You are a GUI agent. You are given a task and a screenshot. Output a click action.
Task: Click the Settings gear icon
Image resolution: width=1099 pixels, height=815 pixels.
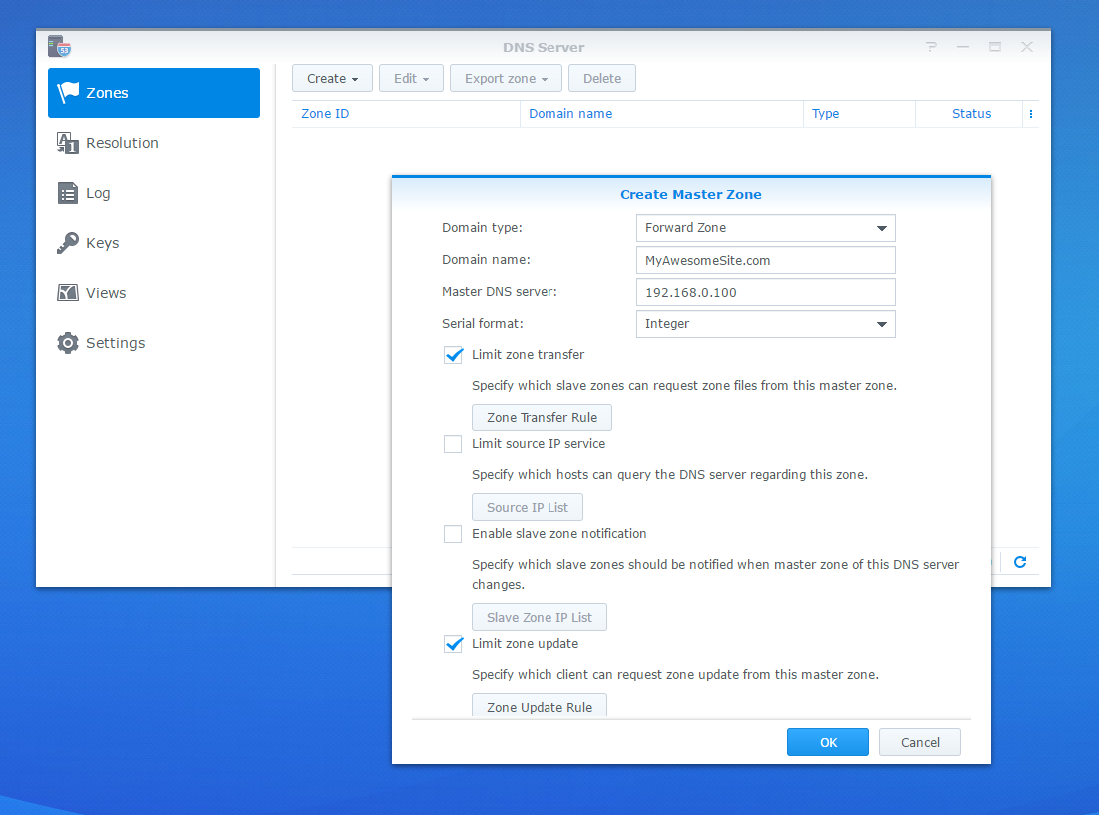(x=68, y=343)
